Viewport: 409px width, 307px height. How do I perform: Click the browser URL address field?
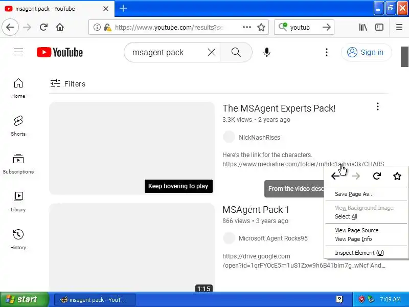[x=170, y=27]
